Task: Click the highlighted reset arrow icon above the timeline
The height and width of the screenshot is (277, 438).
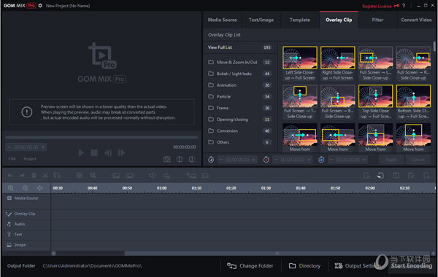Action: coord(380,176)
